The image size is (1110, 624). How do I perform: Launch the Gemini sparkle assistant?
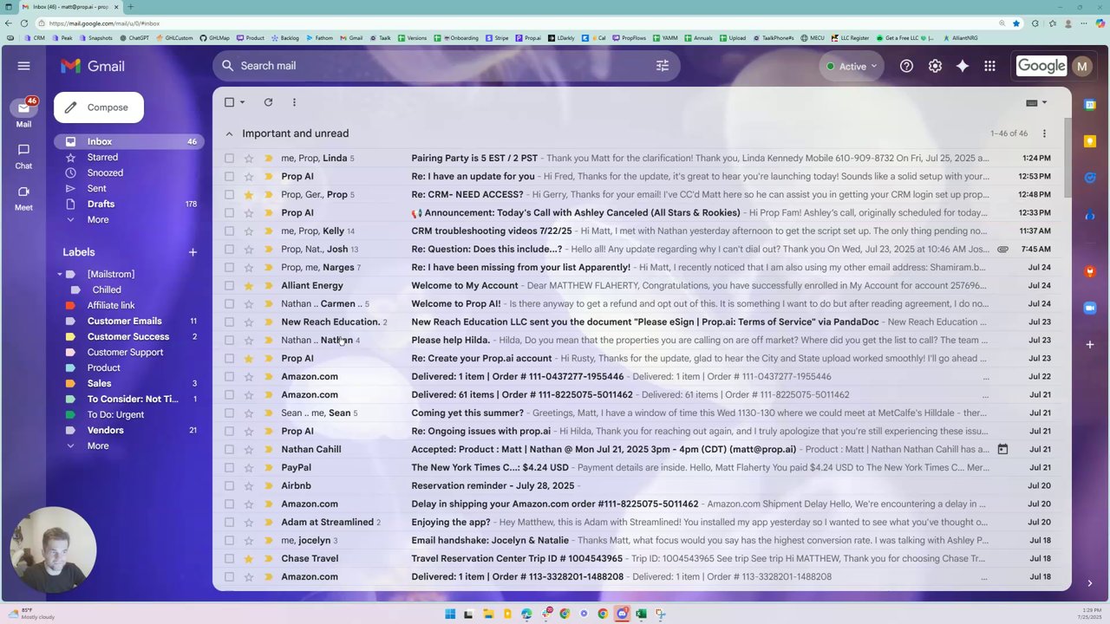[x=963, y=66]
